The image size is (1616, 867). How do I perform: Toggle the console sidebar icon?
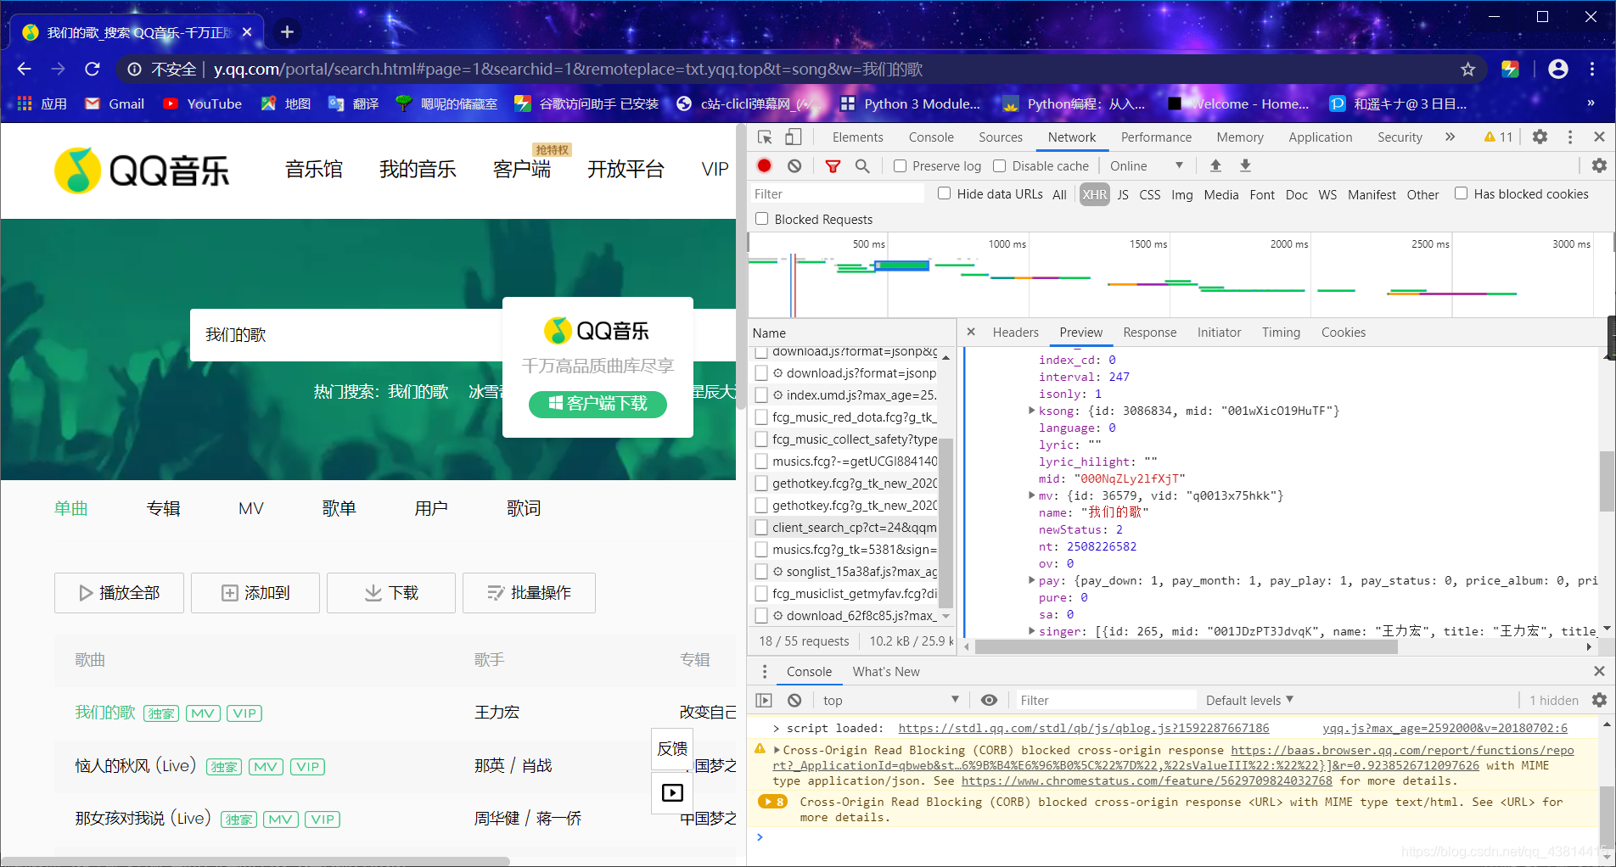(x=764, y=701)
